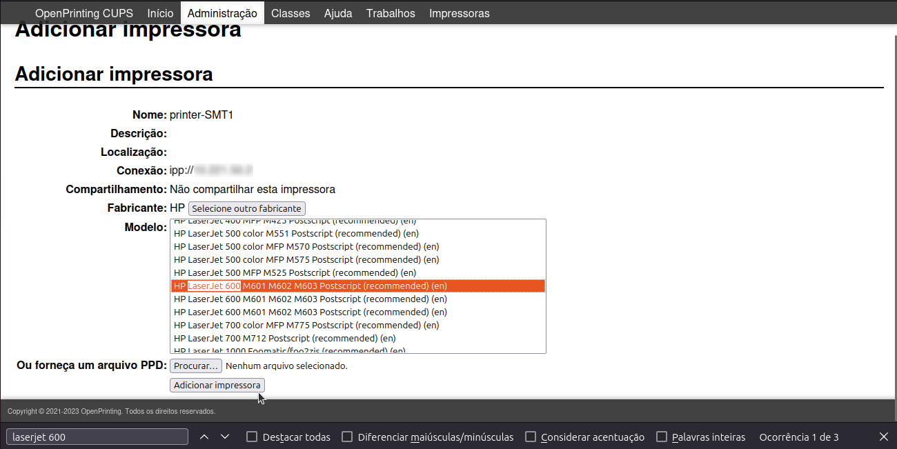Select HP LaserJet 500 color M551 Postscript
Screen dimensions: 897x449
[358, 233]
